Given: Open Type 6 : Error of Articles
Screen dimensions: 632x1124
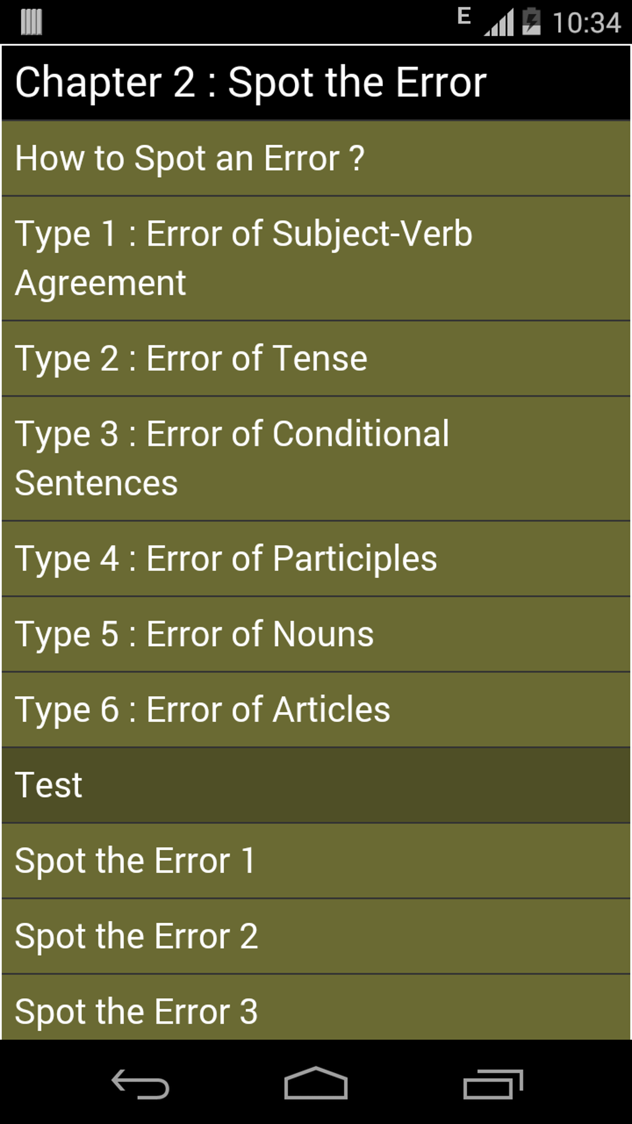Looking at the screenshot, I should 316,710.
